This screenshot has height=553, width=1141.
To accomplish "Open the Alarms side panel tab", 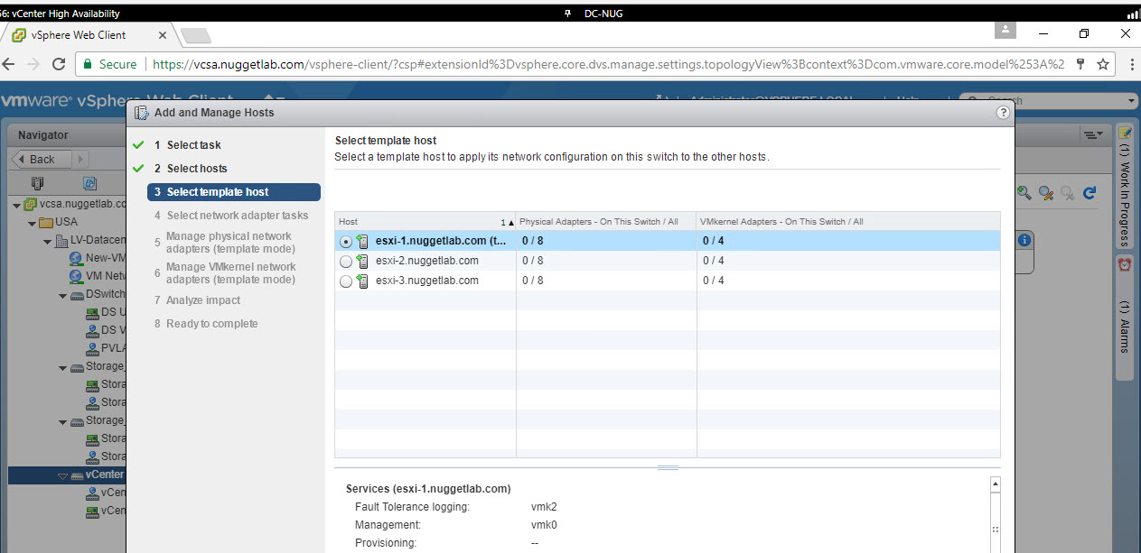I will pyautogui.click(x=1125, y=316).
